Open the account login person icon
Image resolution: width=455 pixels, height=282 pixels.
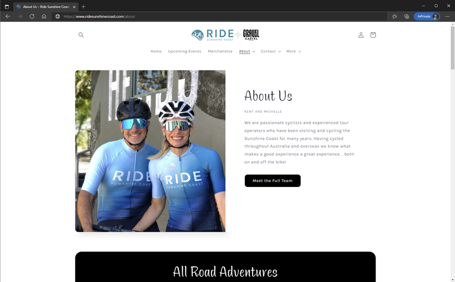point(361,35)
